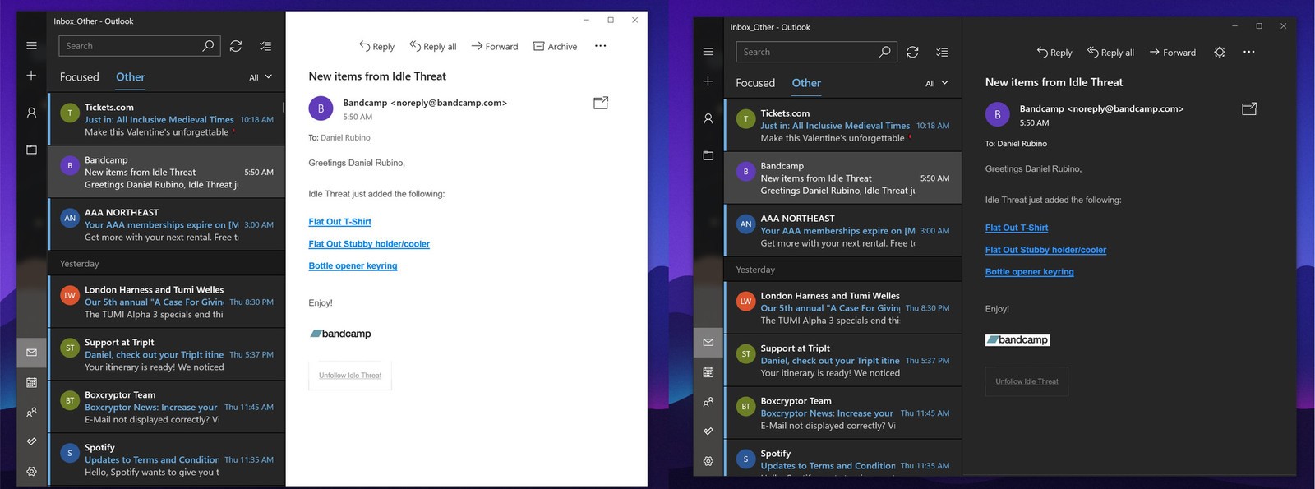The image size is (1315, 489).
Task: Click the search magnifier in the left window
Action: click(208, 46)
